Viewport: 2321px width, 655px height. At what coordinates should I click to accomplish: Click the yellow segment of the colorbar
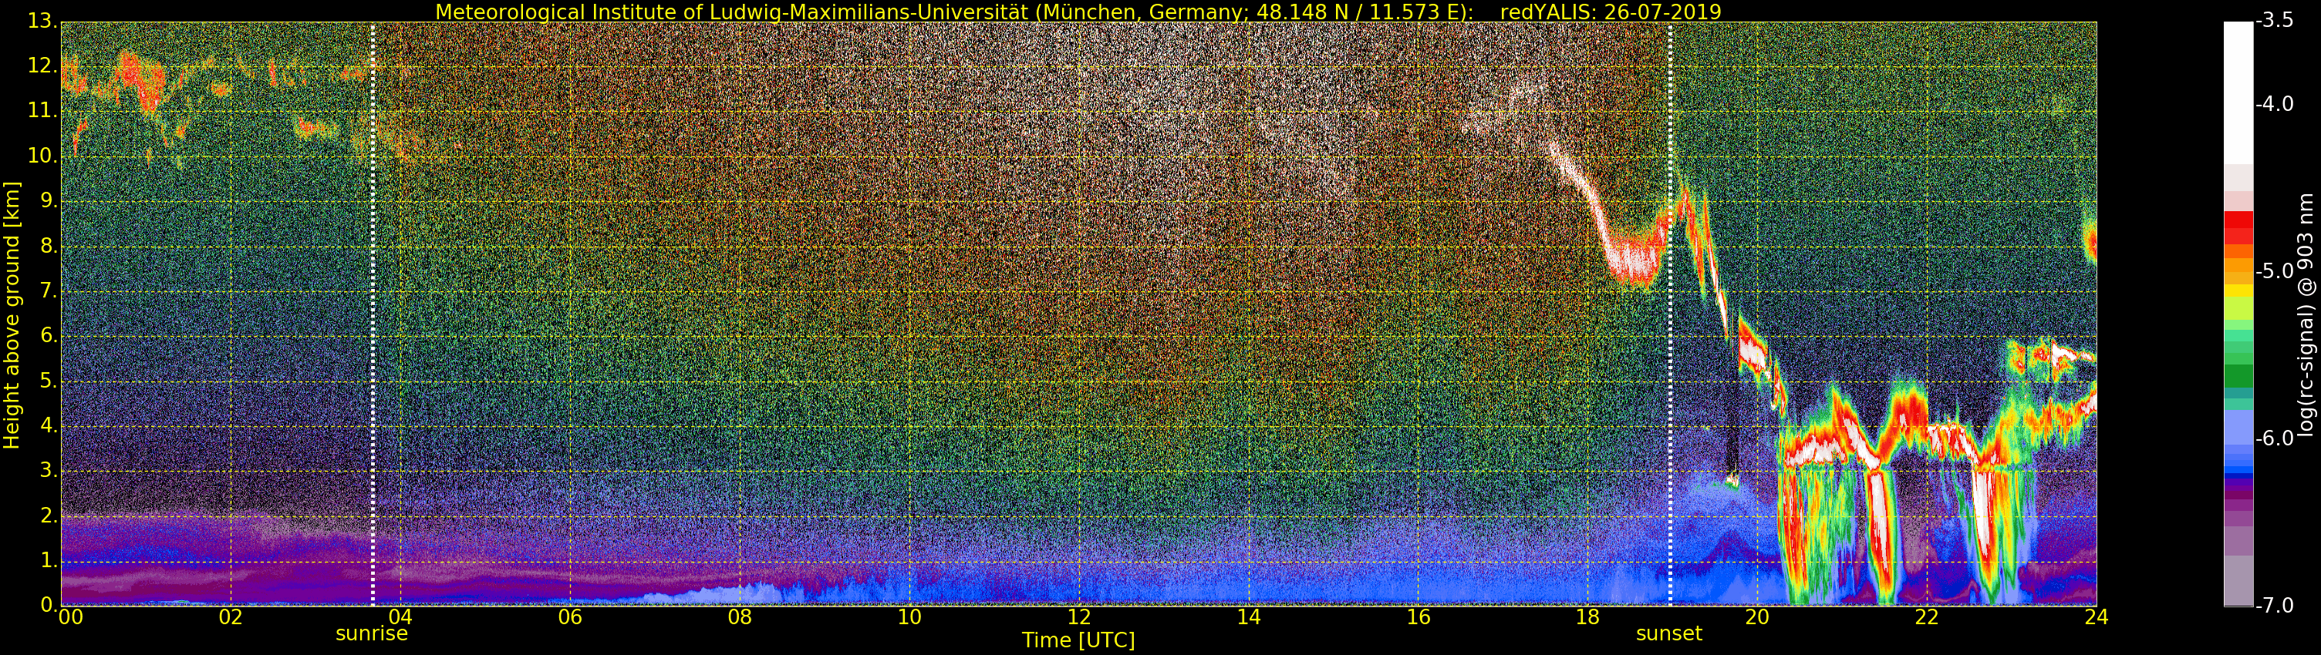tap(2238, 292)
